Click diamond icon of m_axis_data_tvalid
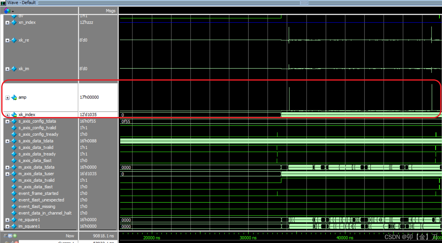This screenshot has height=243, width=442. click(14, 180)
